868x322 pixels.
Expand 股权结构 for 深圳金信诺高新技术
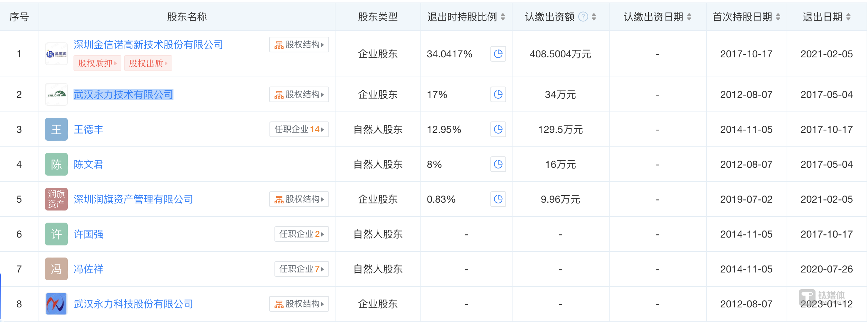coord(299,45)
